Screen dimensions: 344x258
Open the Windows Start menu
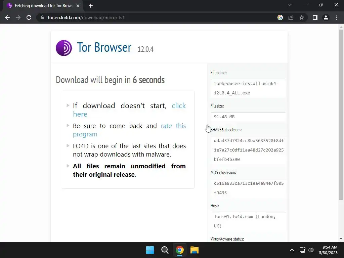pos(150,250)
